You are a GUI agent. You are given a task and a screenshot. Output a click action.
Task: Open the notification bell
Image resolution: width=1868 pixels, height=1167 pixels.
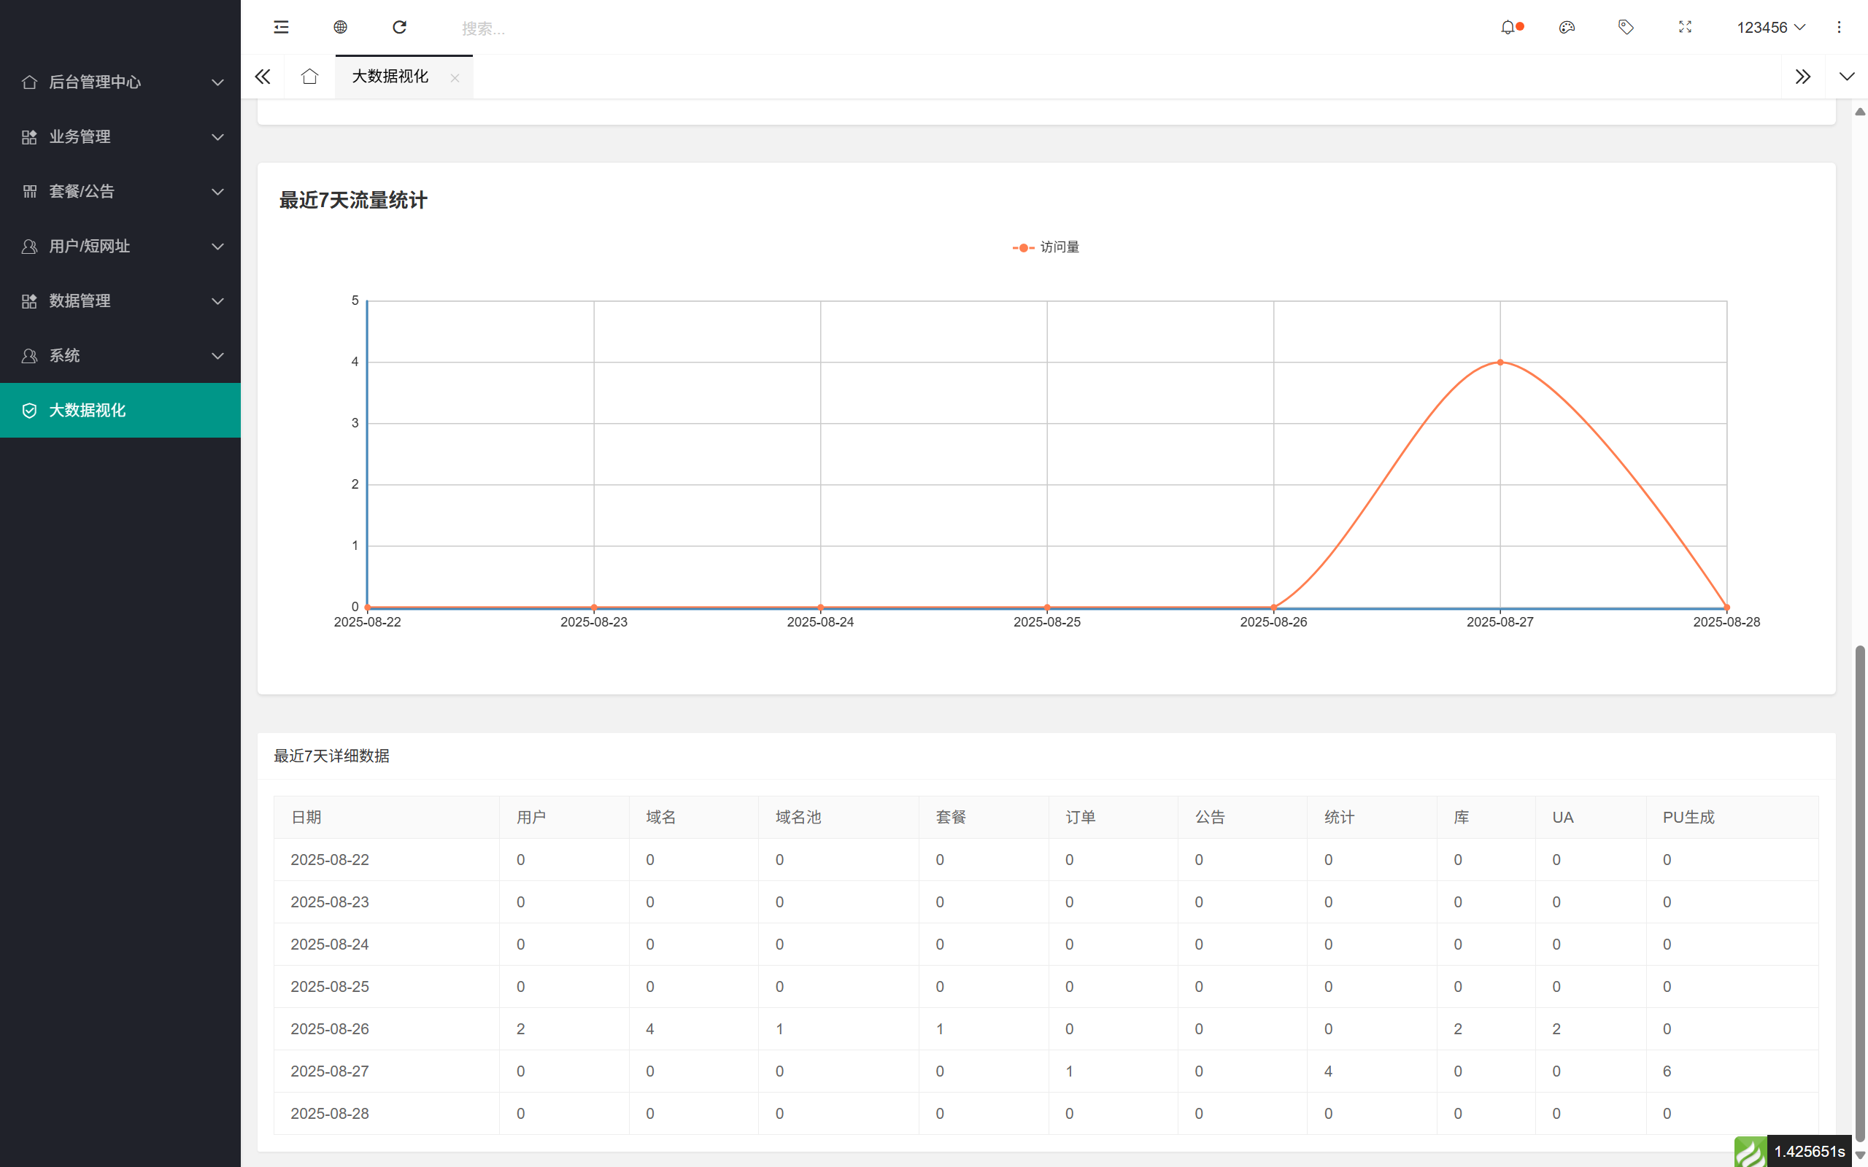(x=1508, y=28)
